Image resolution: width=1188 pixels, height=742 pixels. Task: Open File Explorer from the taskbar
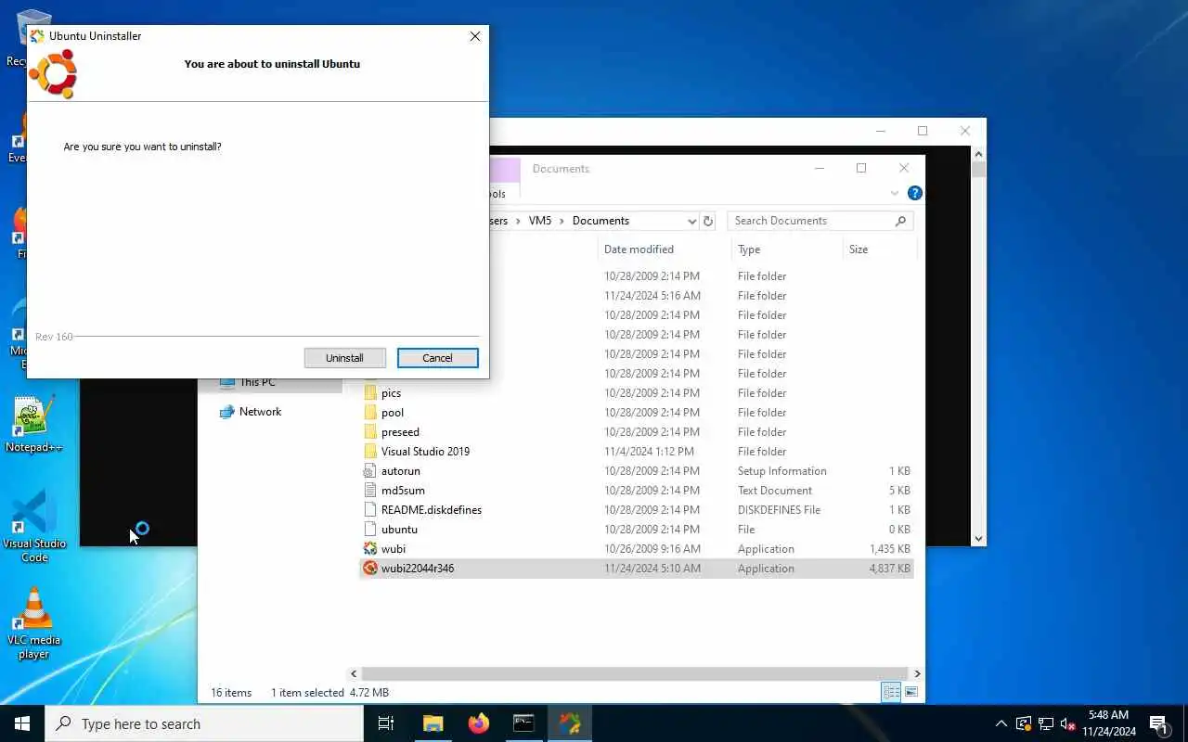(433, 723)
